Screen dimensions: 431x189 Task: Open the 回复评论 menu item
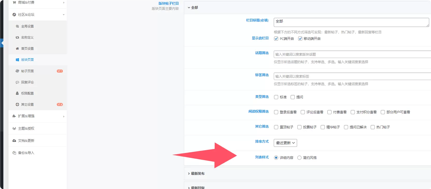click(38, 82)
